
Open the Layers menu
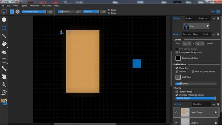point(24,6)
